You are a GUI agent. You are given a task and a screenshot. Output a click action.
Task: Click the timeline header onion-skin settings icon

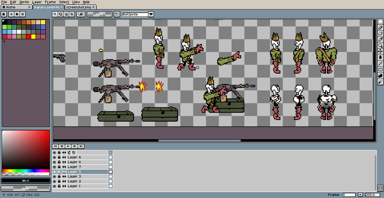tap(73, 152)
